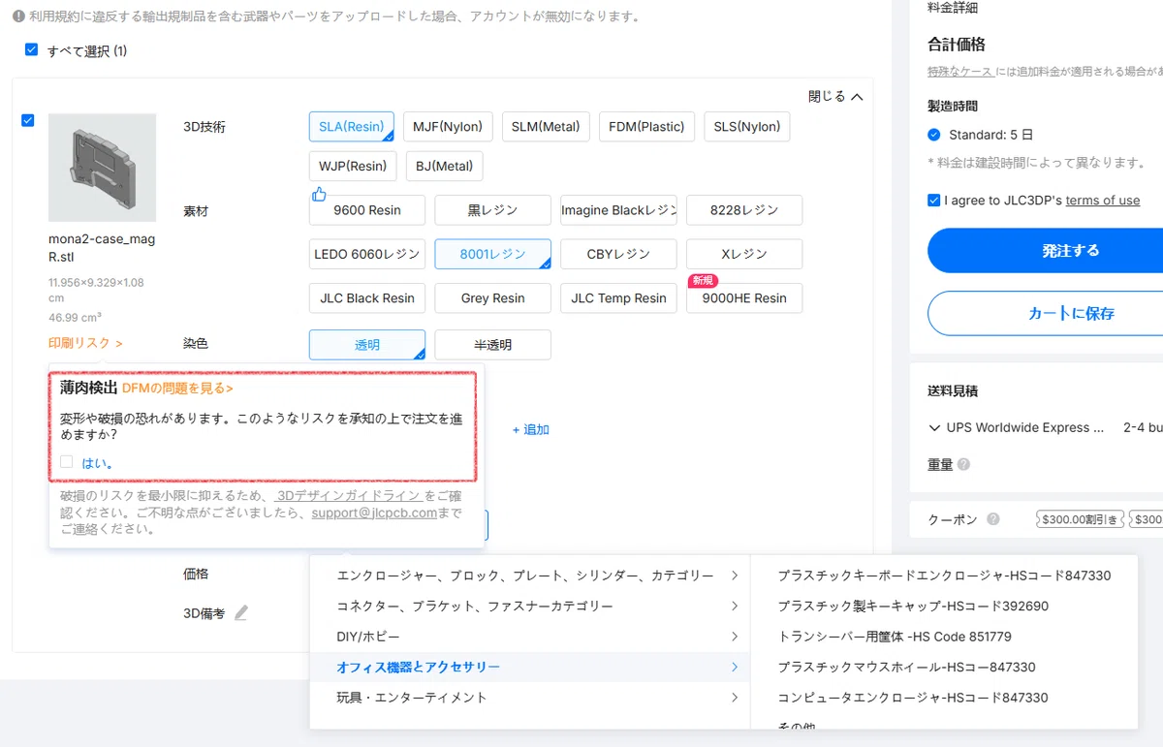Click the thumbs-up icon above 9600 Resin
The width and height of the screenshot is (1163, 747).
[319, 195]
